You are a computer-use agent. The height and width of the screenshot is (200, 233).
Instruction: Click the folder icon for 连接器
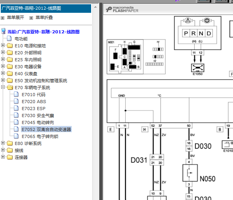[10, 157]
